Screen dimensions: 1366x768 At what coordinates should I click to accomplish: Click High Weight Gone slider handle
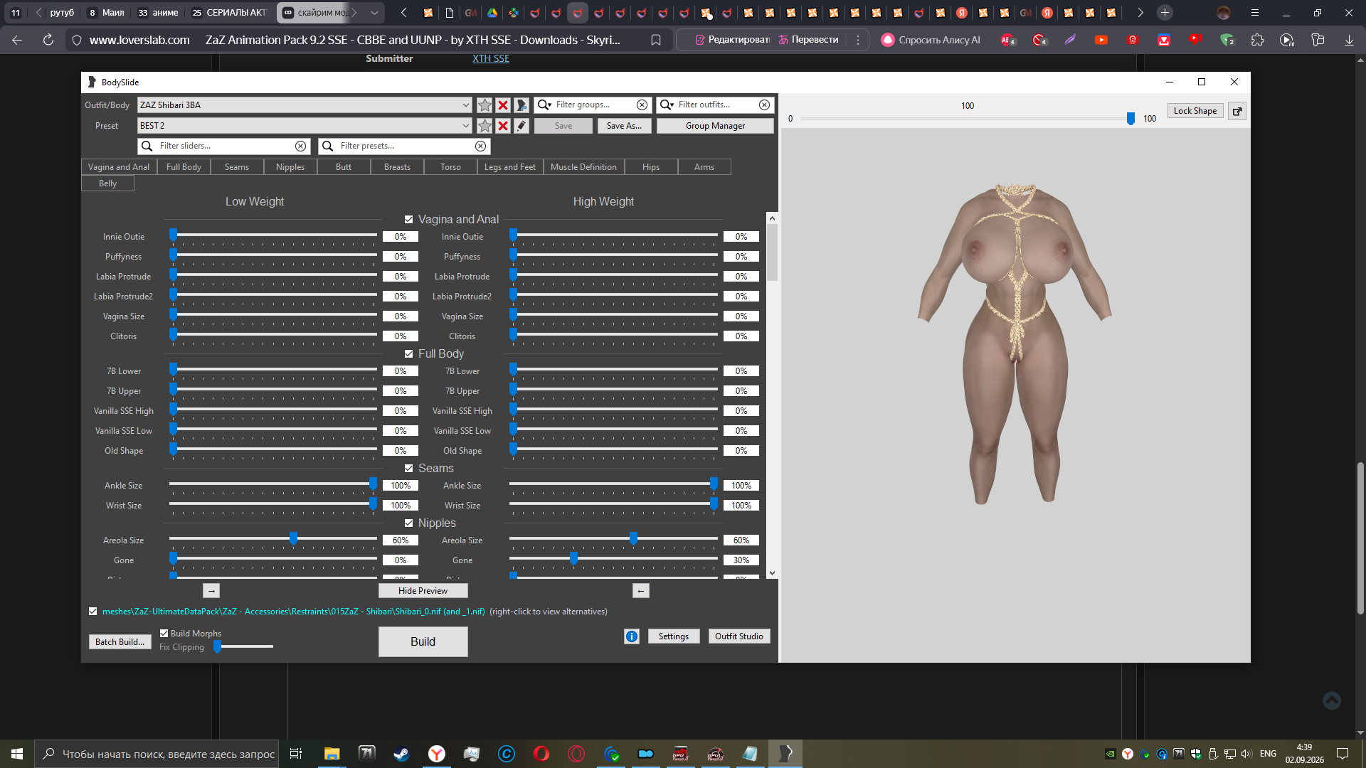tap(573, 559)
